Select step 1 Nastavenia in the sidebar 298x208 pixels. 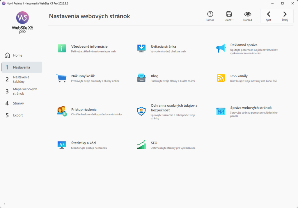(x=22, y=67)
